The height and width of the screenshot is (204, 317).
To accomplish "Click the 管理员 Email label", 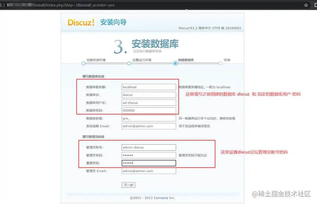I will (96, 171).
